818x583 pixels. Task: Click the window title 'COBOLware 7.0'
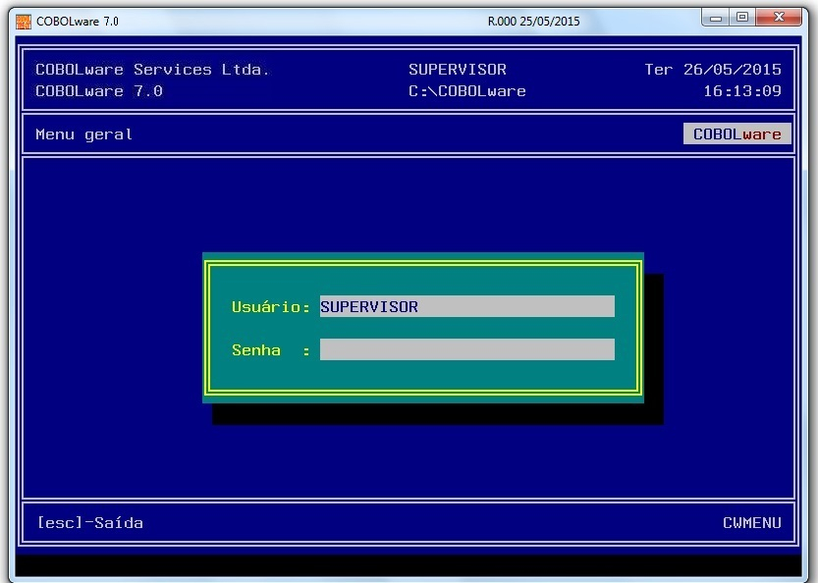(x=78, y=22)
